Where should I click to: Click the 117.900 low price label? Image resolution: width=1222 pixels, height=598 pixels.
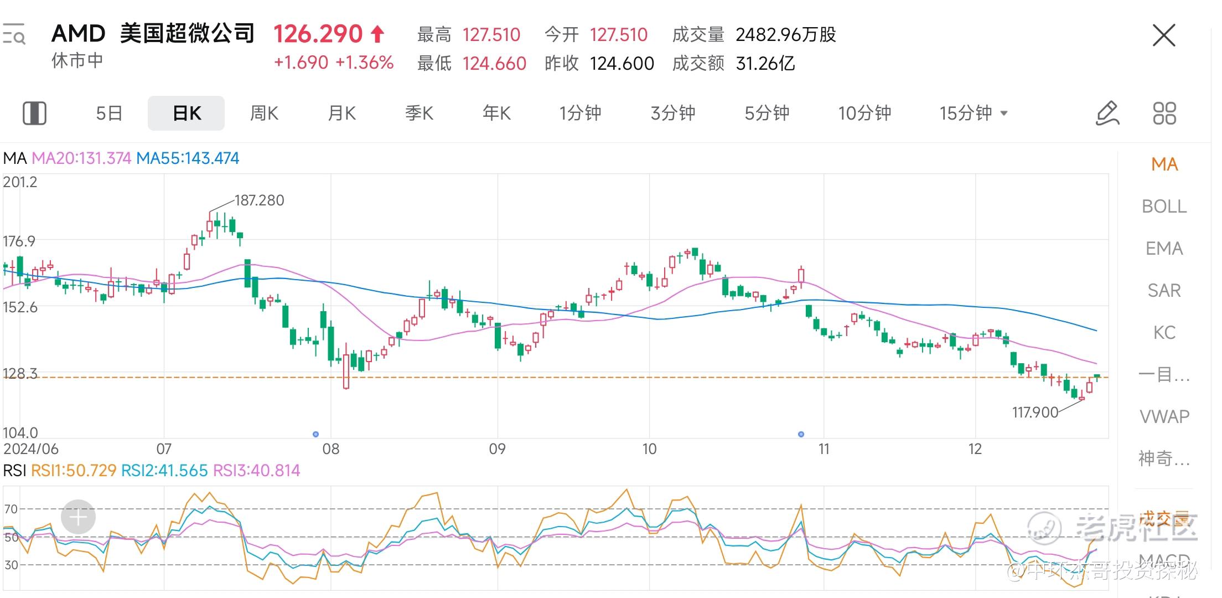point(1035,413)
